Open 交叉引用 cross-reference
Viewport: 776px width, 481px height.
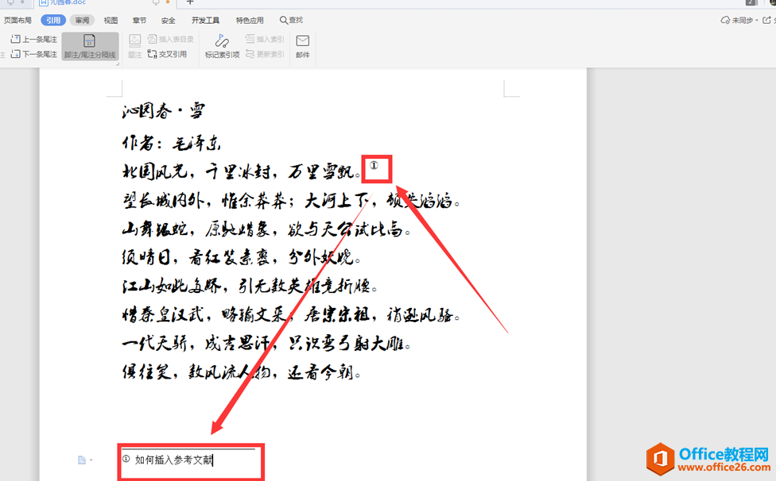click(x=167, y=54)
